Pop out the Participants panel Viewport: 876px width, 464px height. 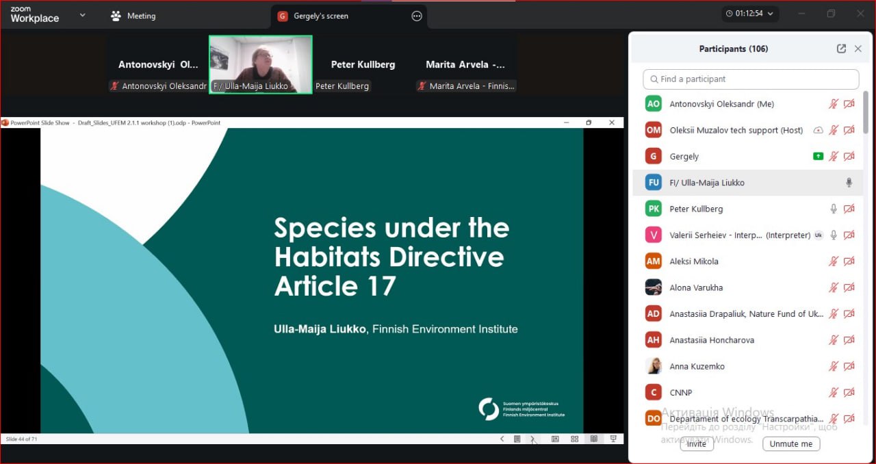(841, 49)
